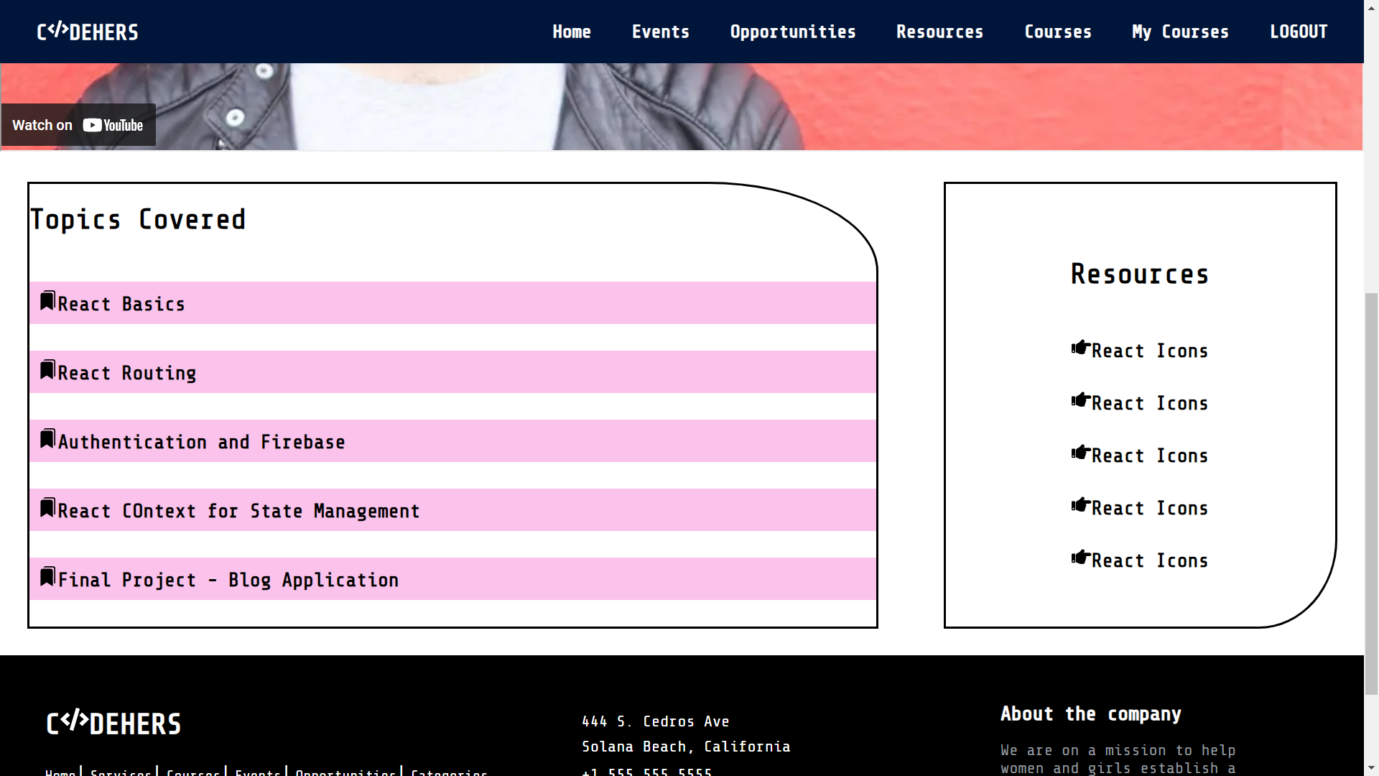Open the Opportunities navigation item
Screen dimensions: 1379x776
(x=792, y=32)
